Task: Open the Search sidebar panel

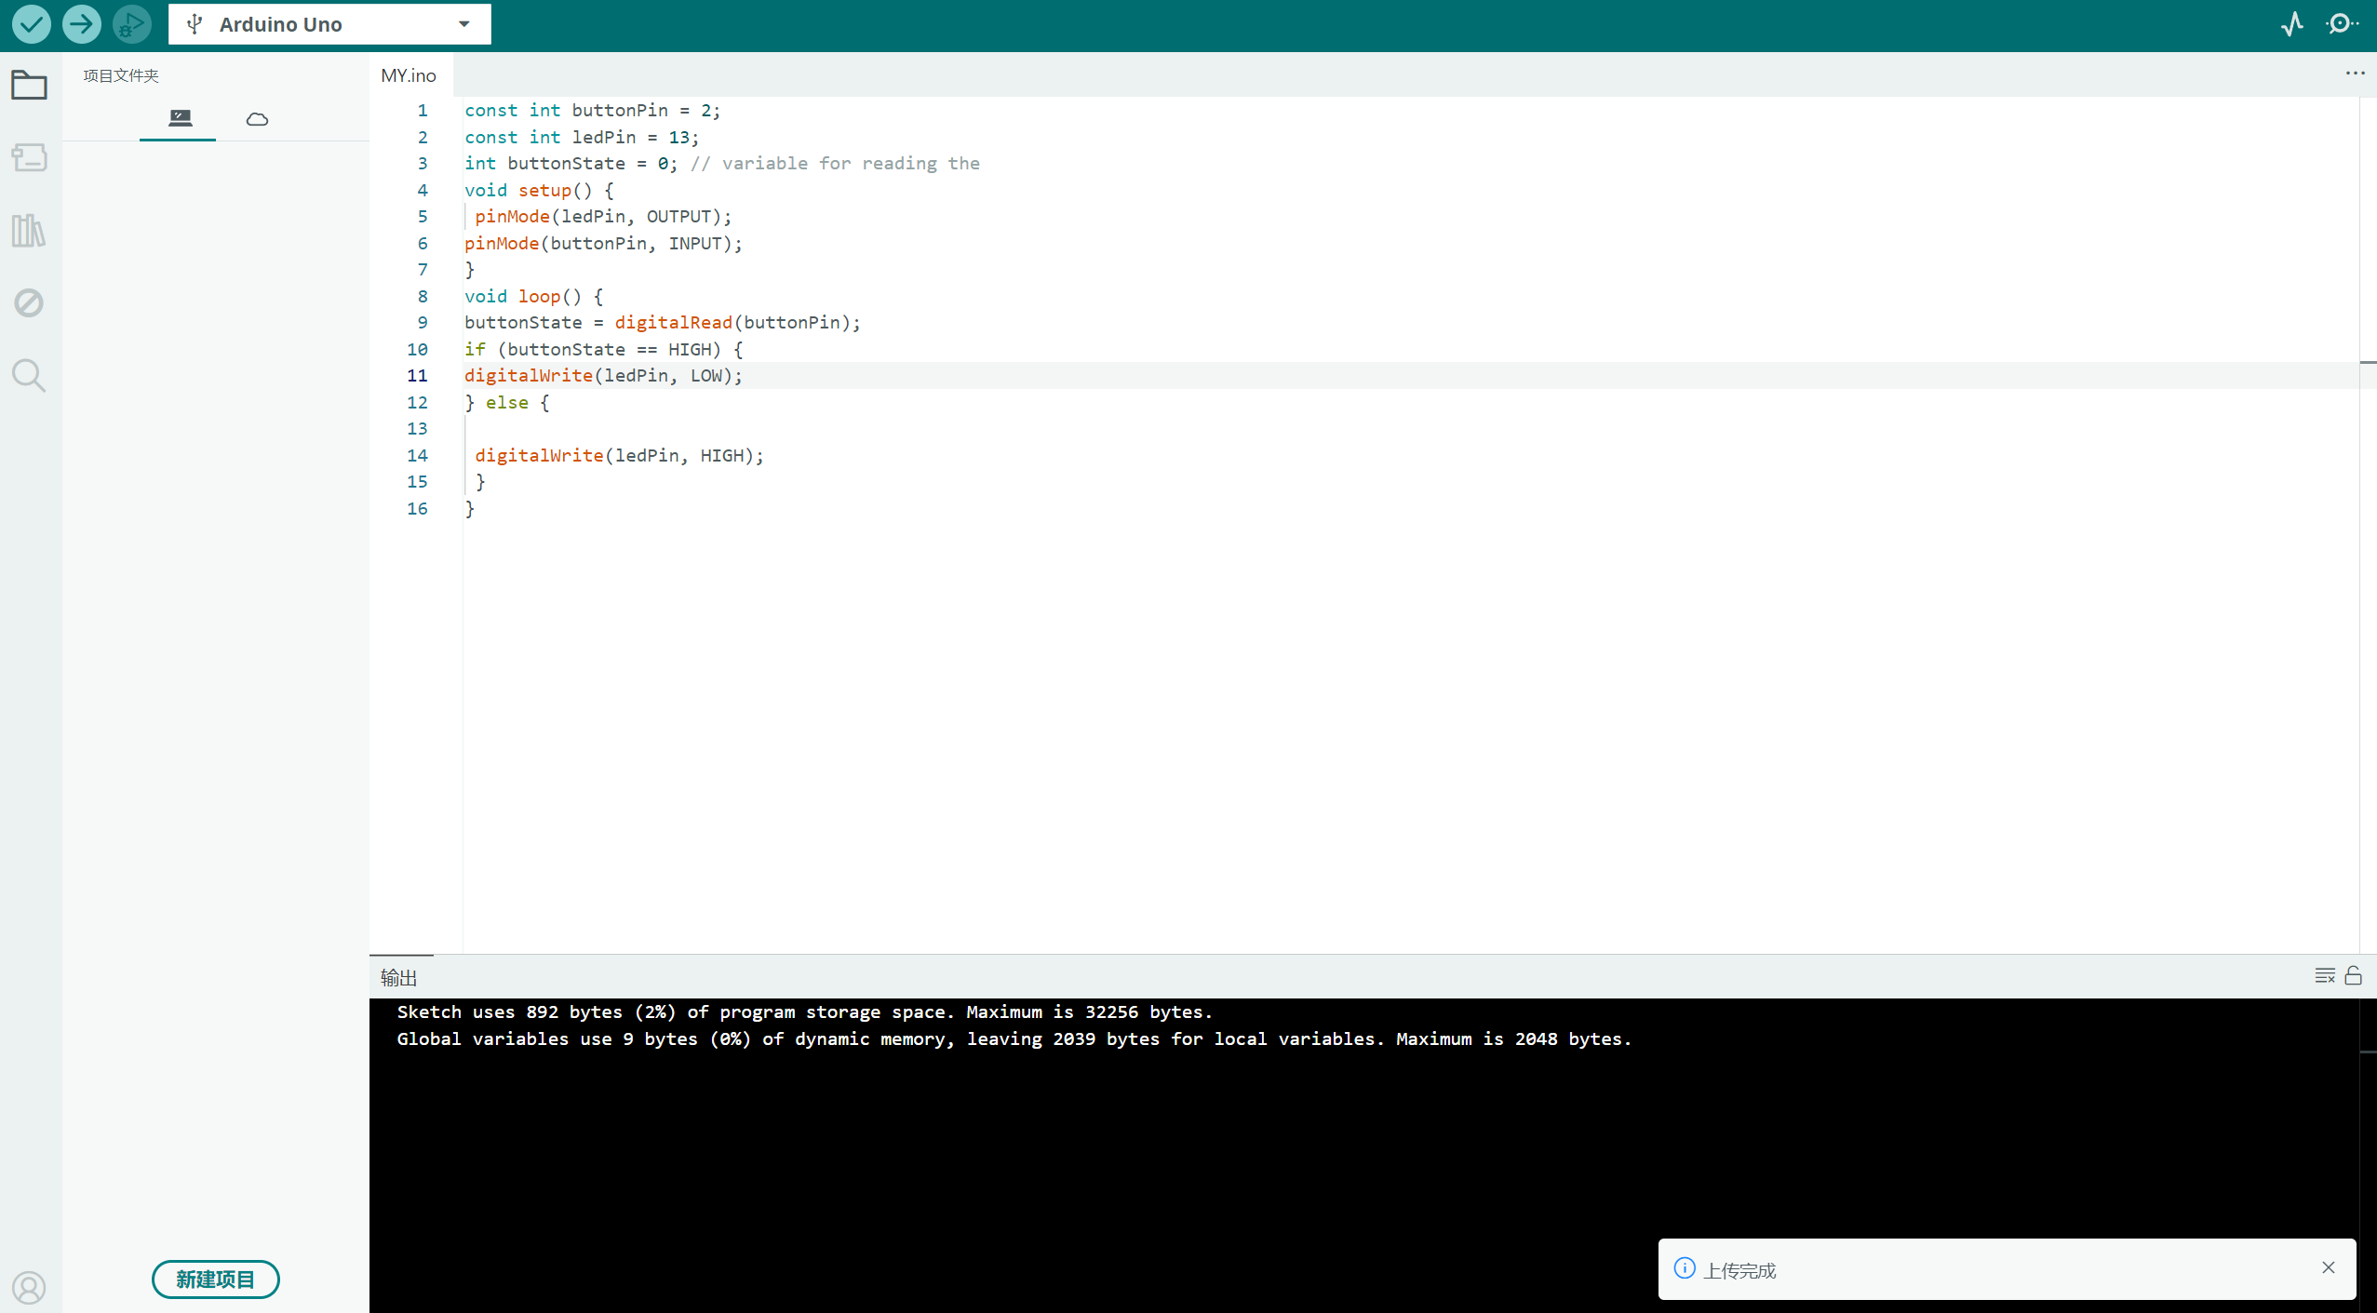Action: (29, 375)
